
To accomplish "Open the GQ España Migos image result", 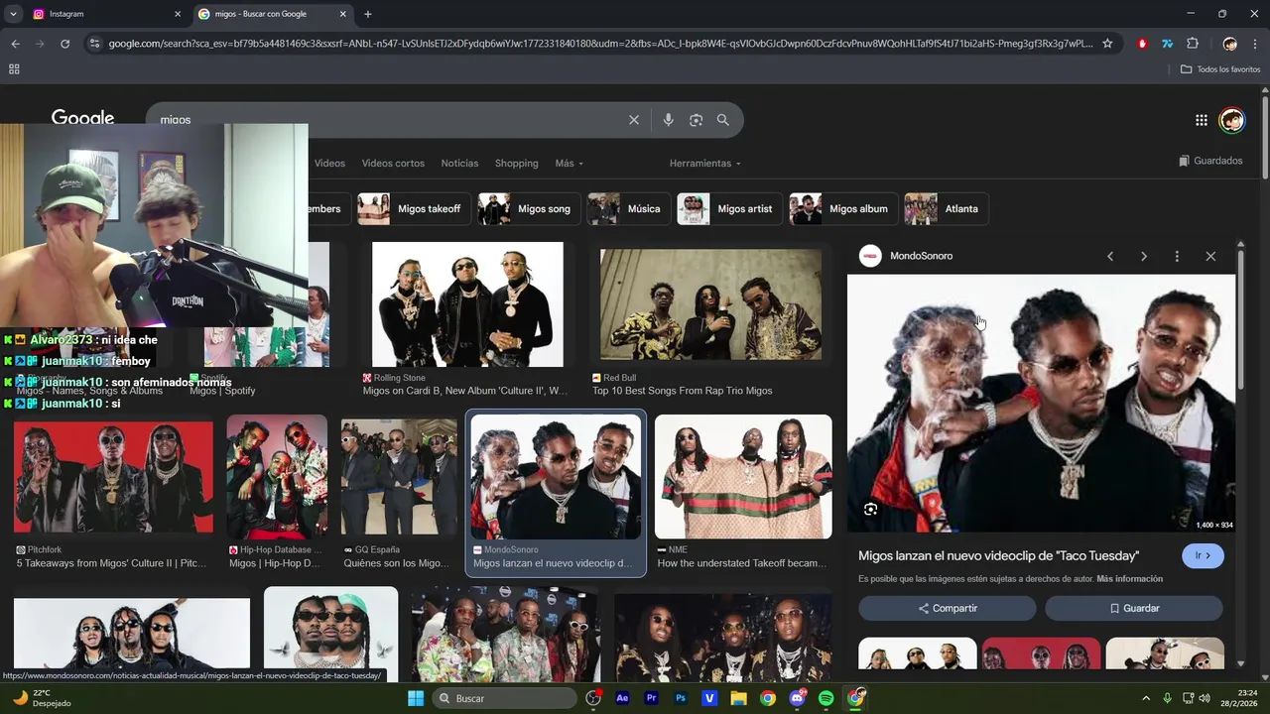I will point(399,477).
